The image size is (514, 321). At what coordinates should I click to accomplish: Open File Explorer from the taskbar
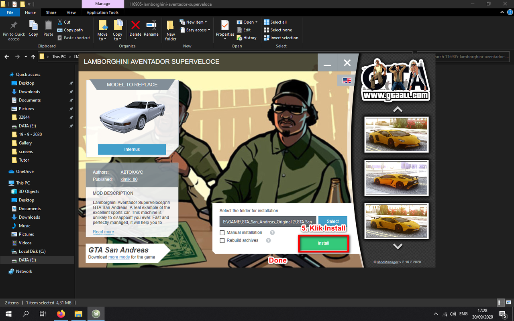click(x=78, y=313)
